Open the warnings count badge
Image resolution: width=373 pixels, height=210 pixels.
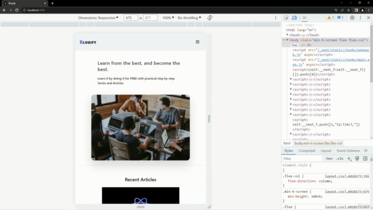tap(330, 17)
